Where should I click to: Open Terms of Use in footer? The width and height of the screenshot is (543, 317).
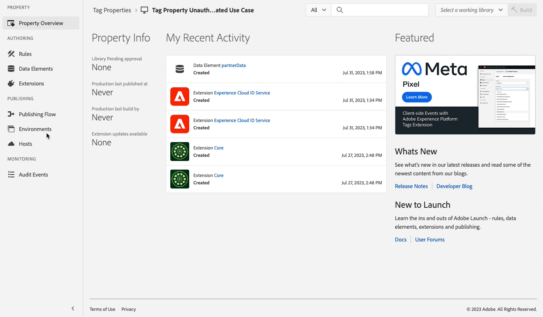point(102,309)
